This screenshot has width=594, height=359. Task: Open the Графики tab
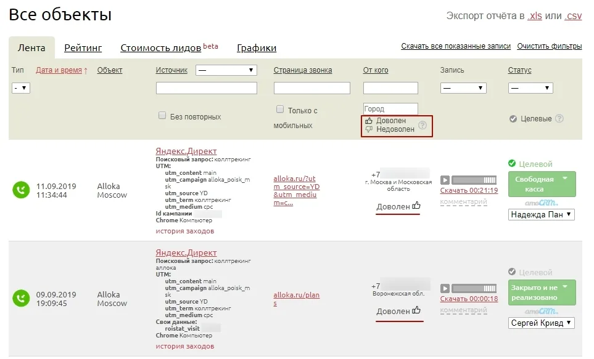pos(257,47)
